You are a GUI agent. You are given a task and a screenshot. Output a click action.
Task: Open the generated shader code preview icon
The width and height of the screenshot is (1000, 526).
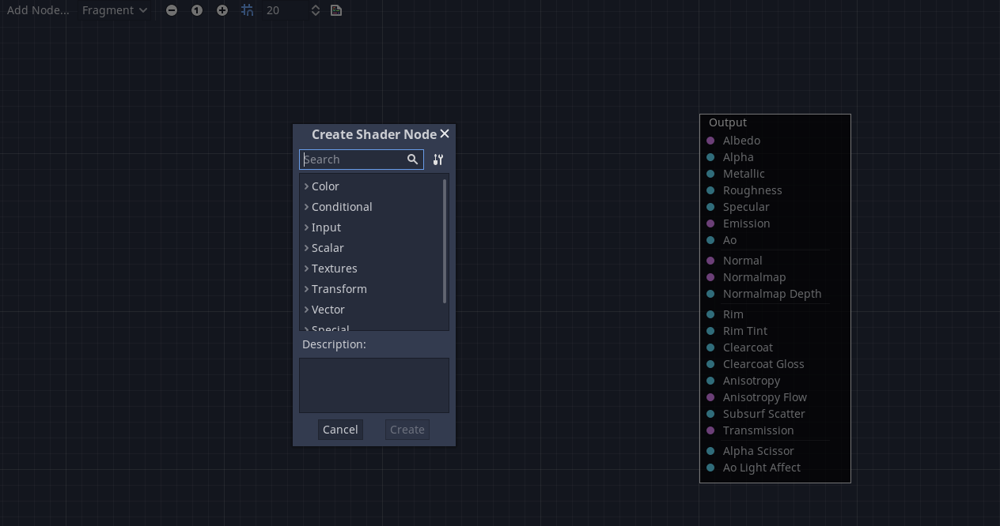click(336, 10)
